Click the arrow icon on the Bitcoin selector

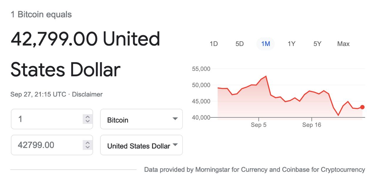(x=175, y=119)
